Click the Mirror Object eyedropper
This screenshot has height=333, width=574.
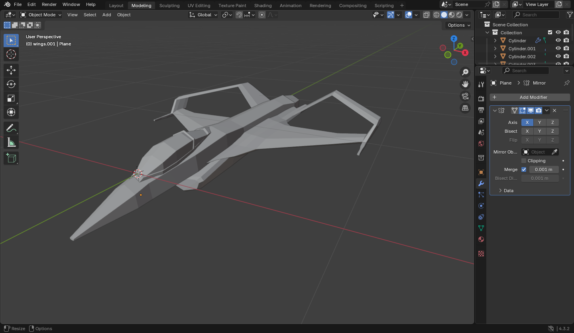554,152
